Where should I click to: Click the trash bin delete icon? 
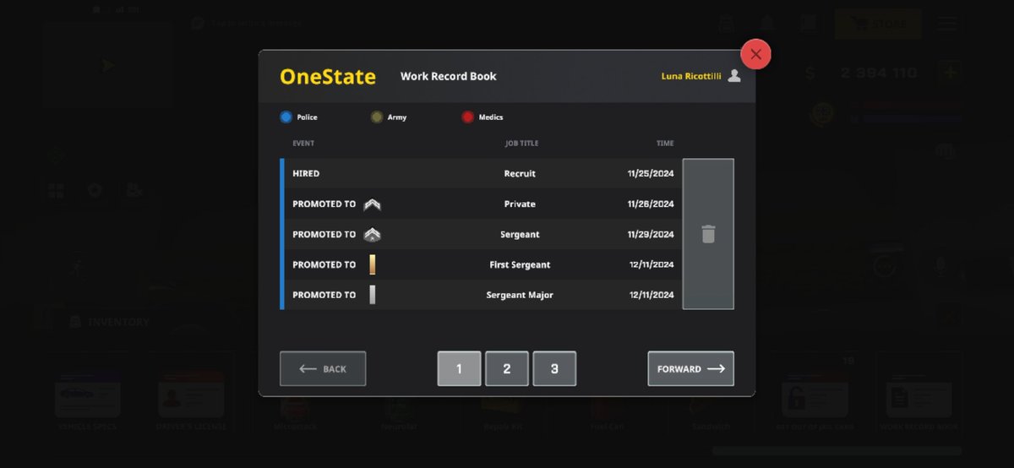(x=708, y=234)
